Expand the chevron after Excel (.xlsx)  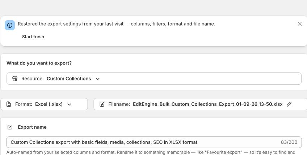(x=69, y=104)
